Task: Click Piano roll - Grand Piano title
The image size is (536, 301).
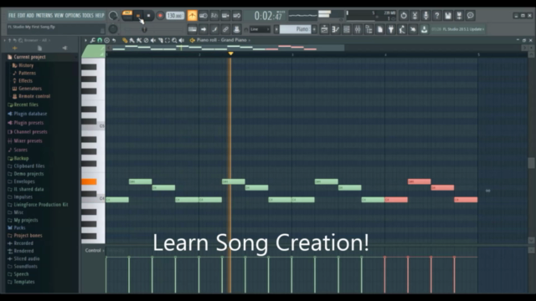Action: click(221, 40)
